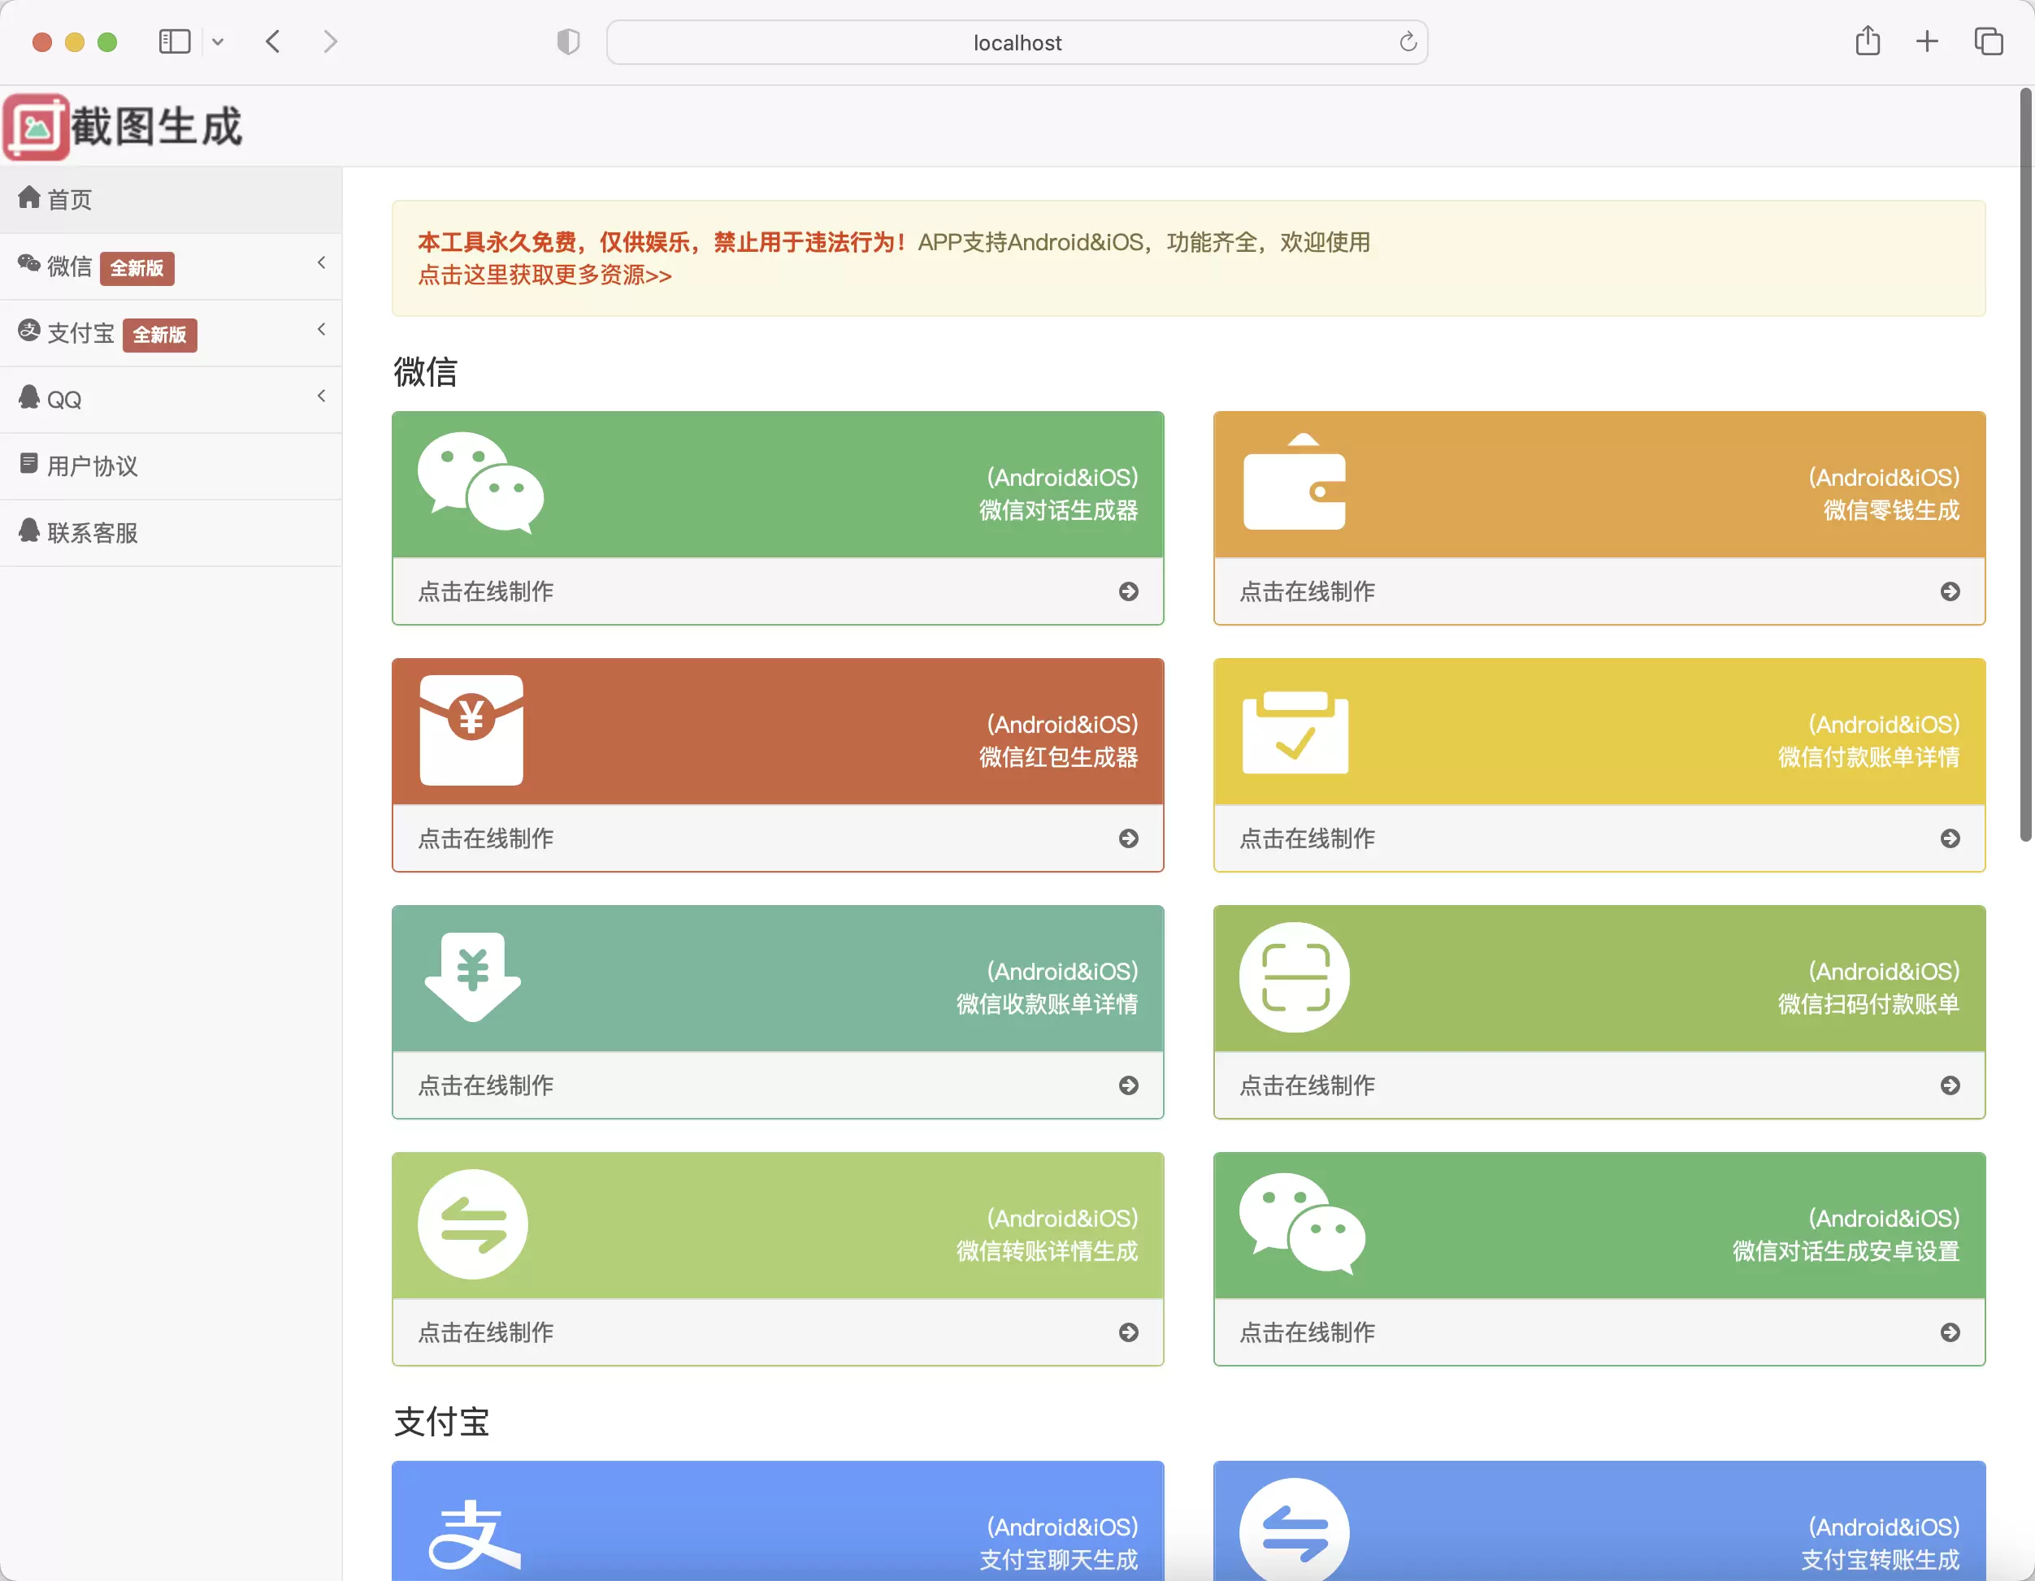This screenshot has width=2035, height=1581.
Task: Click the 微信红包生成器 title text
Action: click(1058, 757)
